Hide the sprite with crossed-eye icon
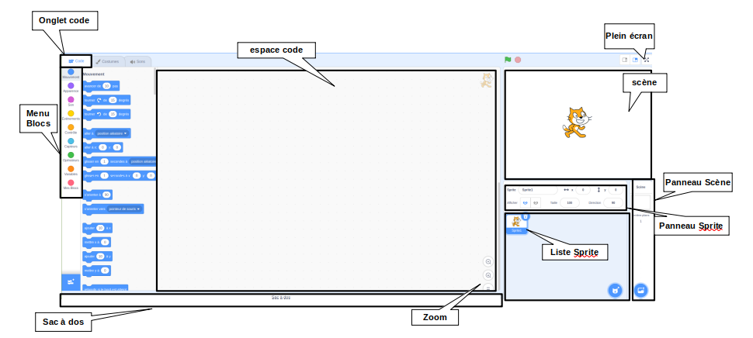 point(535,202)
